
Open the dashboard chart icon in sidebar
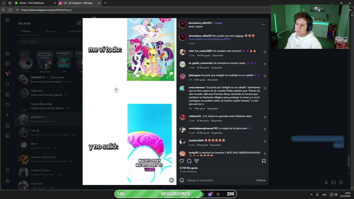tap(7, 125)
